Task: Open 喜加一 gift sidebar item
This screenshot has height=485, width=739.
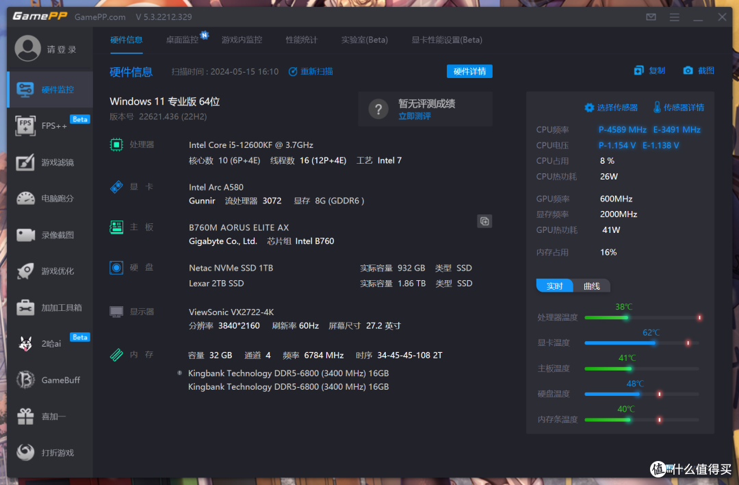Action: (50, 416)
